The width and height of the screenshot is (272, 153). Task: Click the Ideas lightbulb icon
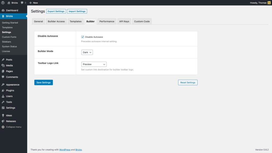[x=3, y=116]
